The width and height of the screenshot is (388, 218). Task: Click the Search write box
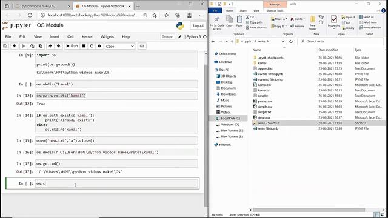pos(341,41)
